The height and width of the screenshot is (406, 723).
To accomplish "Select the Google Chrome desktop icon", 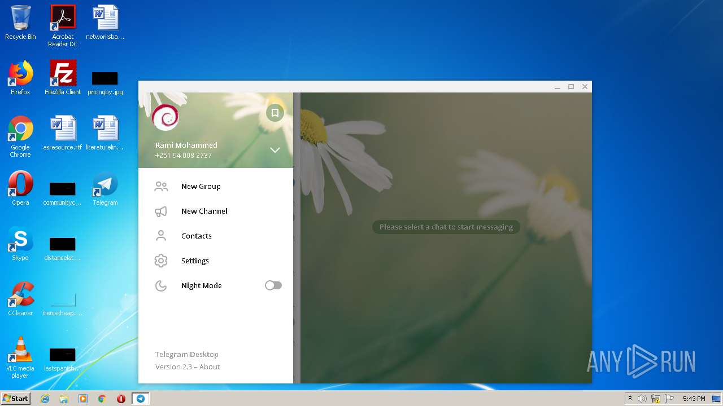I will [20, 136].
